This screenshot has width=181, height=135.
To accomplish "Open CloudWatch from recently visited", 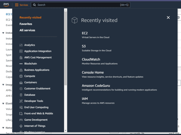I will tap(91, 59).
